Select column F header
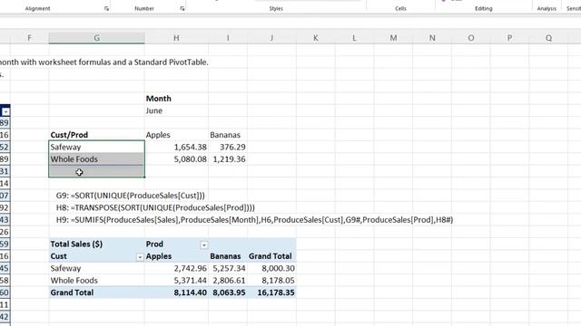 coord(29,38)
